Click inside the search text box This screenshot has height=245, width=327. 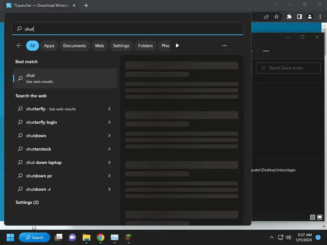128,29
